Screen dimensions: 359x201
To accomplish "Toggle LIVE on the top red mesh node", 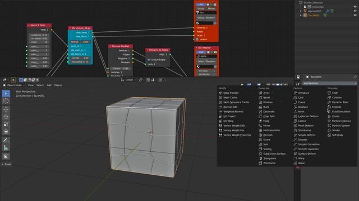I will (x=201, y=4).
